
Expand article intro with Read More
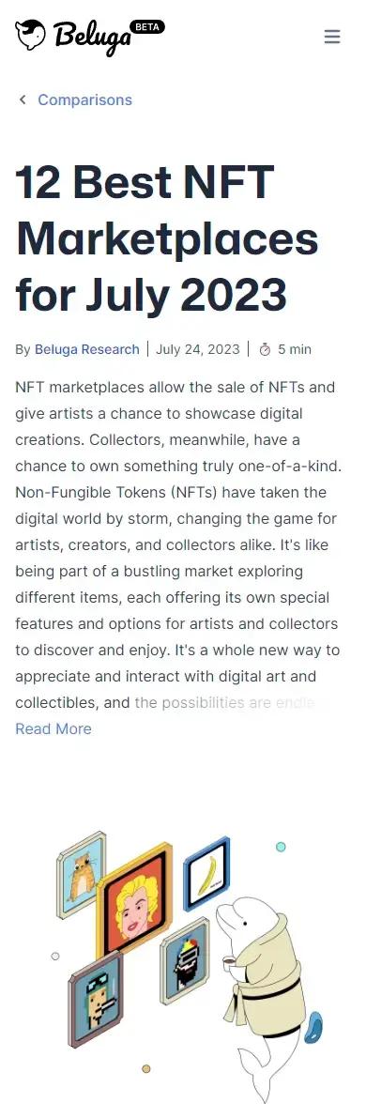click(53, 728)
